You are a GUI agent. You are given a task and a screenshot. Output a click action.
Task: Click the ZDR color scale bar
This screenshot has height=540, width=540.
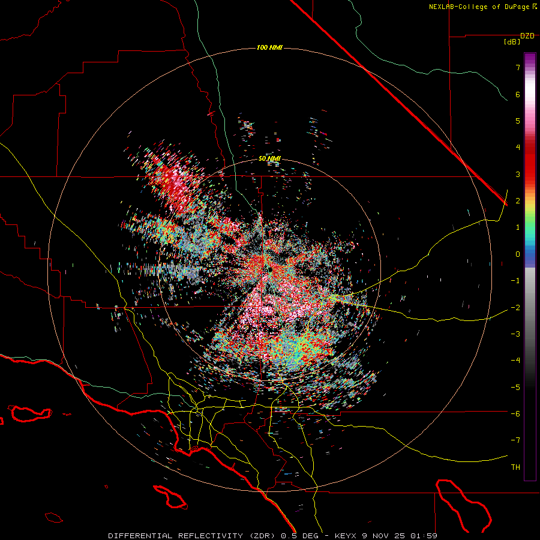(x=530, y=266)
